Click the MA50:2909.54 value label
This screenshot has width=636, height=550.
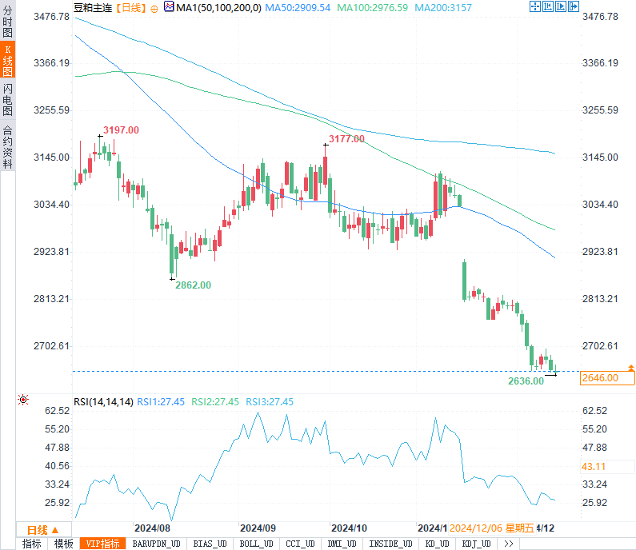298,8
